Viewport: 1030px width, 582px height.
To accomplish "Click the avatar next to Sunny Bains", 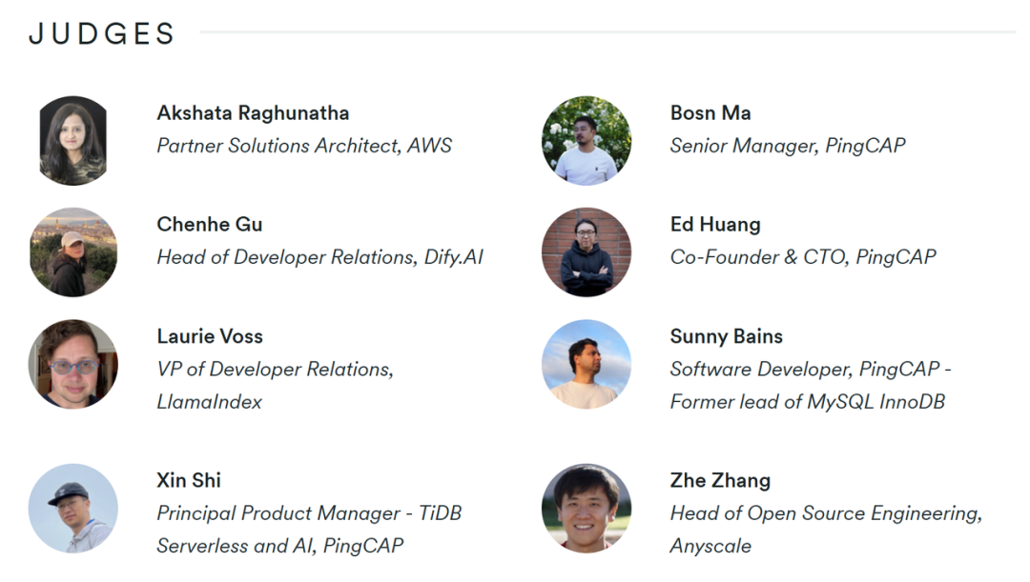I will pyautogui.click(x=587, y=364).
